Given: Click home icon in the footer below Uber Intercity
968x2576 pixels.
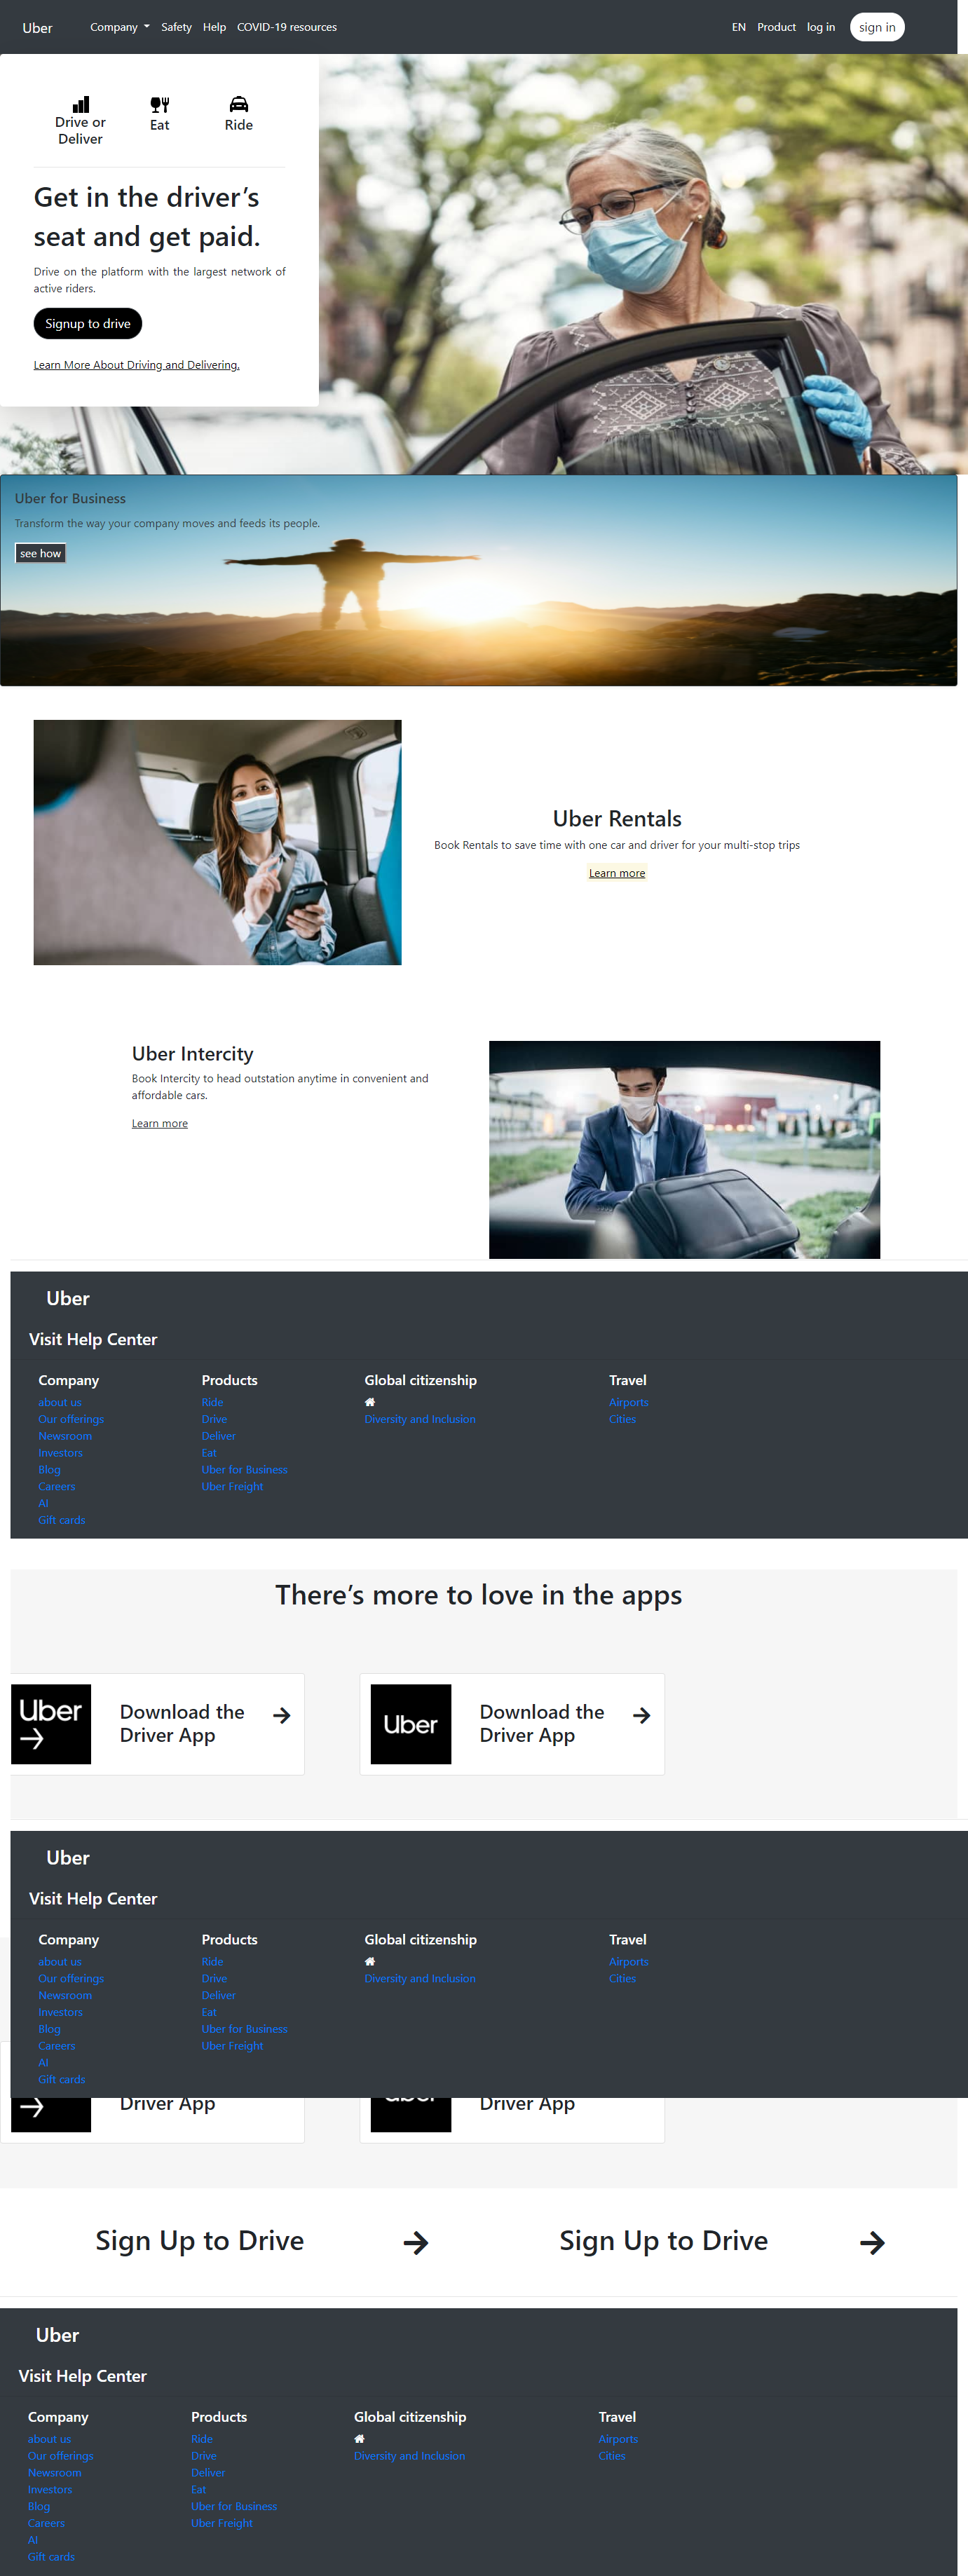Looking at the screenshot, I should point(370,1402).
